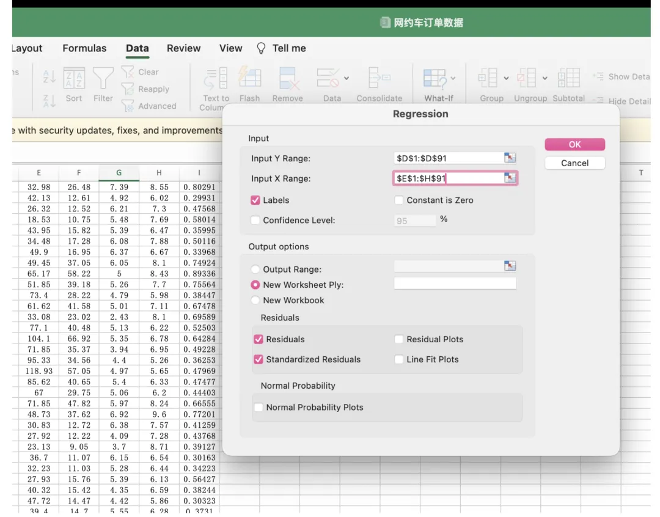
Task: Run Flash Fill icon
Action: tap(249, 78)
